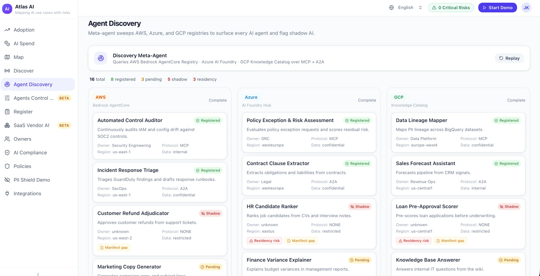Image resolution: width=540 pixels, height=276 pixels.
Task: Click the '3 pending' count
Action: (151, 79)
